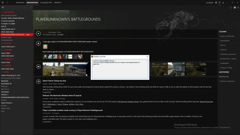240x135 pixels.
Task: Open last screenshot thumbnail on the right
Action: click(x=196, y=69)
